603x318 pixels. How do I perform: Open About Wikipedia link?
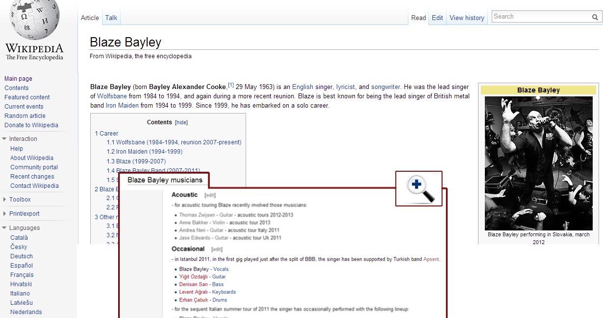(x=32, y=158)
